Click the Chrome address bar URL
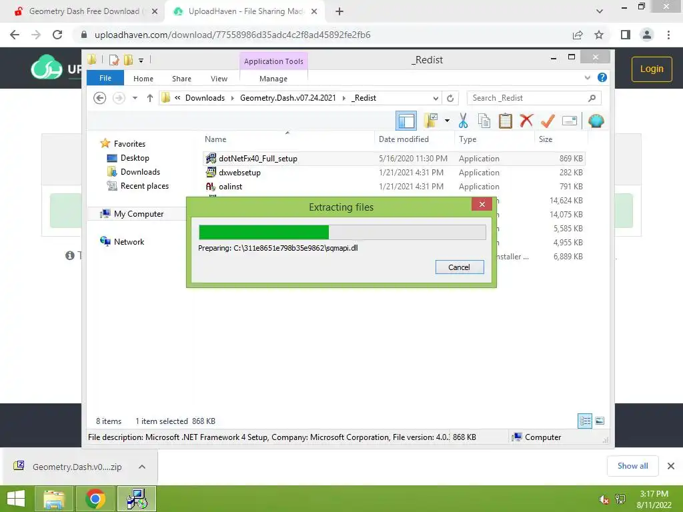Screen dimensions: 683x512 (x=233, y=35)
